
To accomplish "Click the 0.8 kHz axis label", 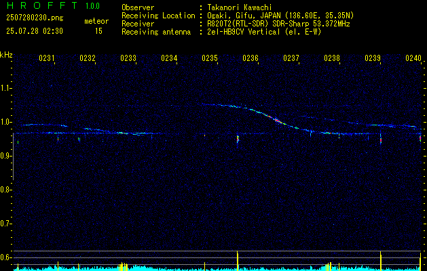I will [5, 190].
